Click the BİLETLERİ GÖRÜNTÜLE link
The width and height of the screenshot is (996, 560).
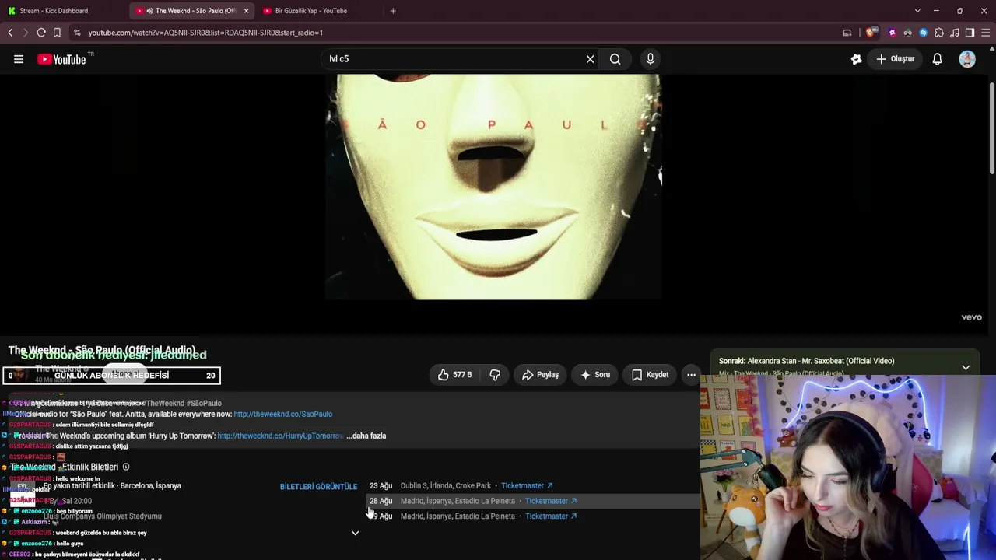318,487
